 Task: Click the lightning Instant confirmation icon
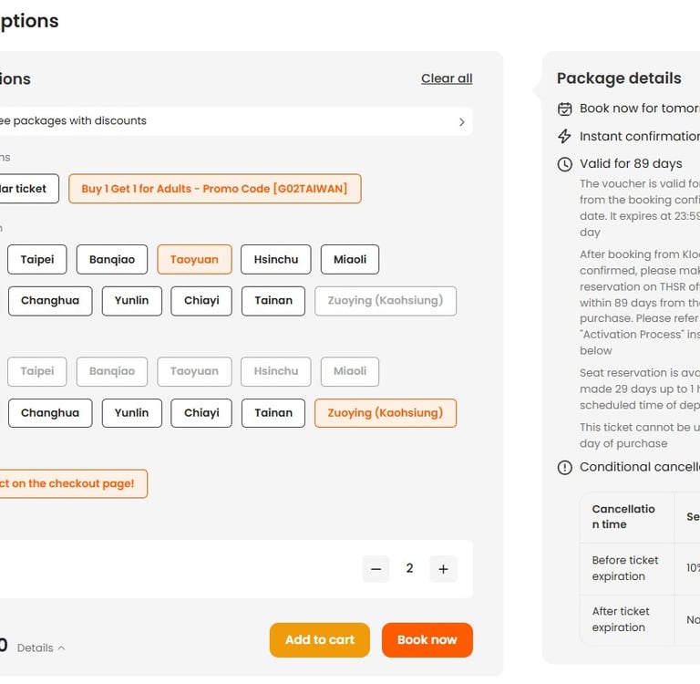(565, 136)
